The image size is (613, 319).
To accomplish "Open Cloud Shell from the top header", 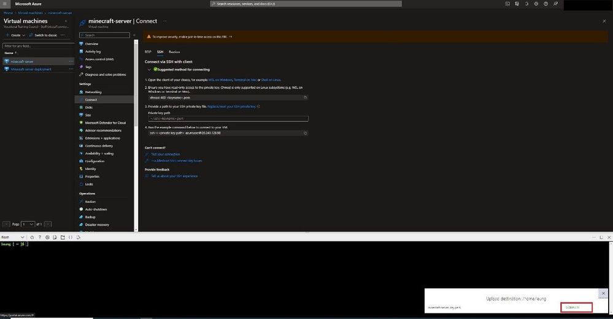I will (x=507, y=4).
